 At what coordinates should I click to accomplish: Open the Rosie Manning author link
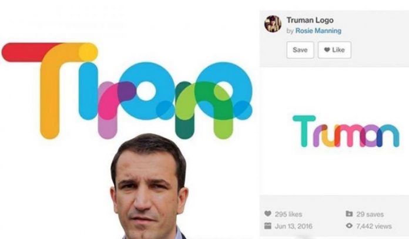[x=319, y=31]
